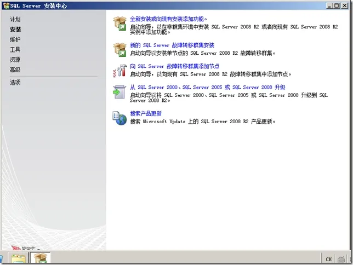Viewport: 353px width, 265px height.
Task: Select 选项 in the left navigation
Action: point(15,82)
